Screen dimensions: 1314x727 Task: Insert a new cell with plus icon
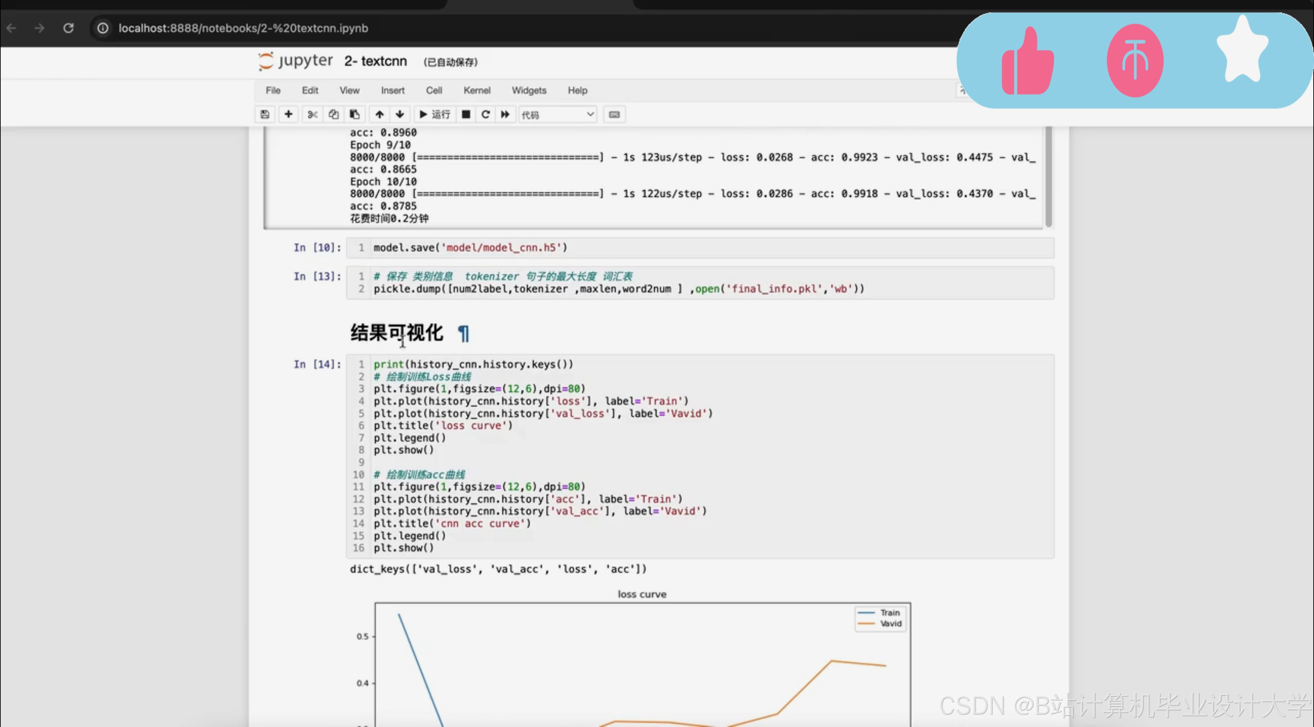pos(288,114)
